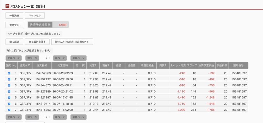Click the 選択 column header
This screenshot has width=263, height=123.
point(8,65)
